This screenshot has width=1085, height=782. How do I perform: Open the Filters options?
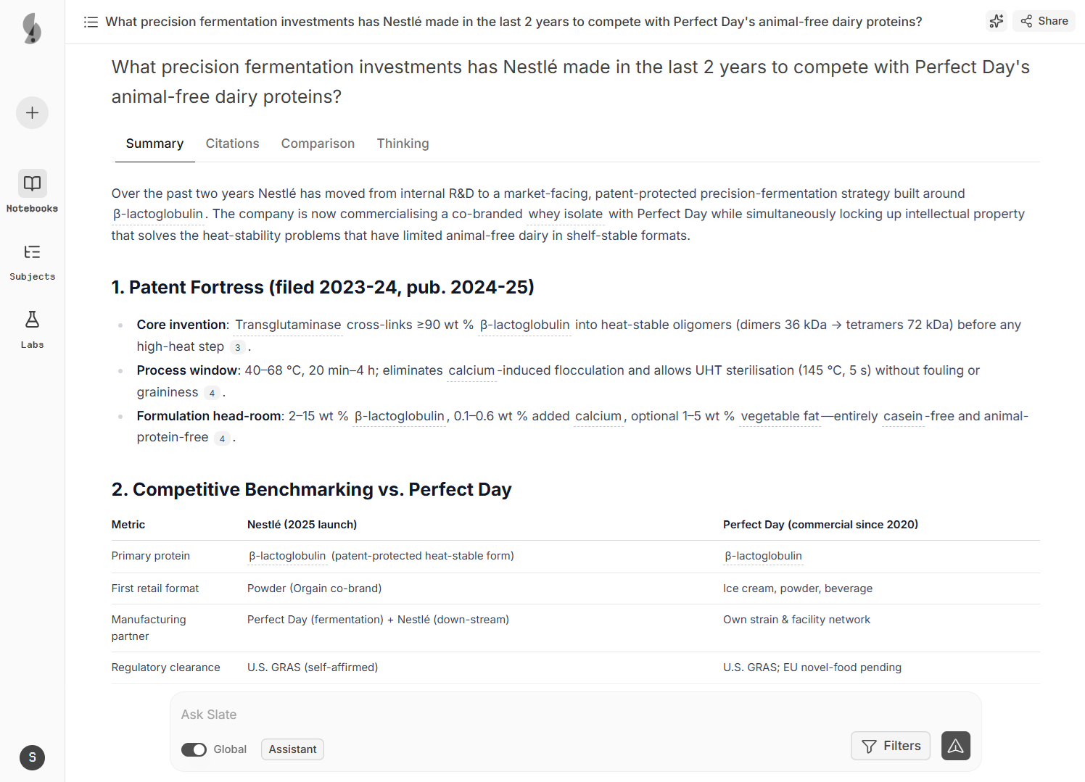pyautogui.click(x=890, y=746)
